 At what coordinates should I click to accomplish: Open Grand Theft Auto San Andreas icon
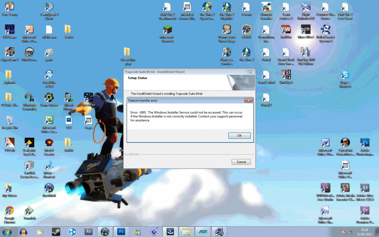coord(286,56)
